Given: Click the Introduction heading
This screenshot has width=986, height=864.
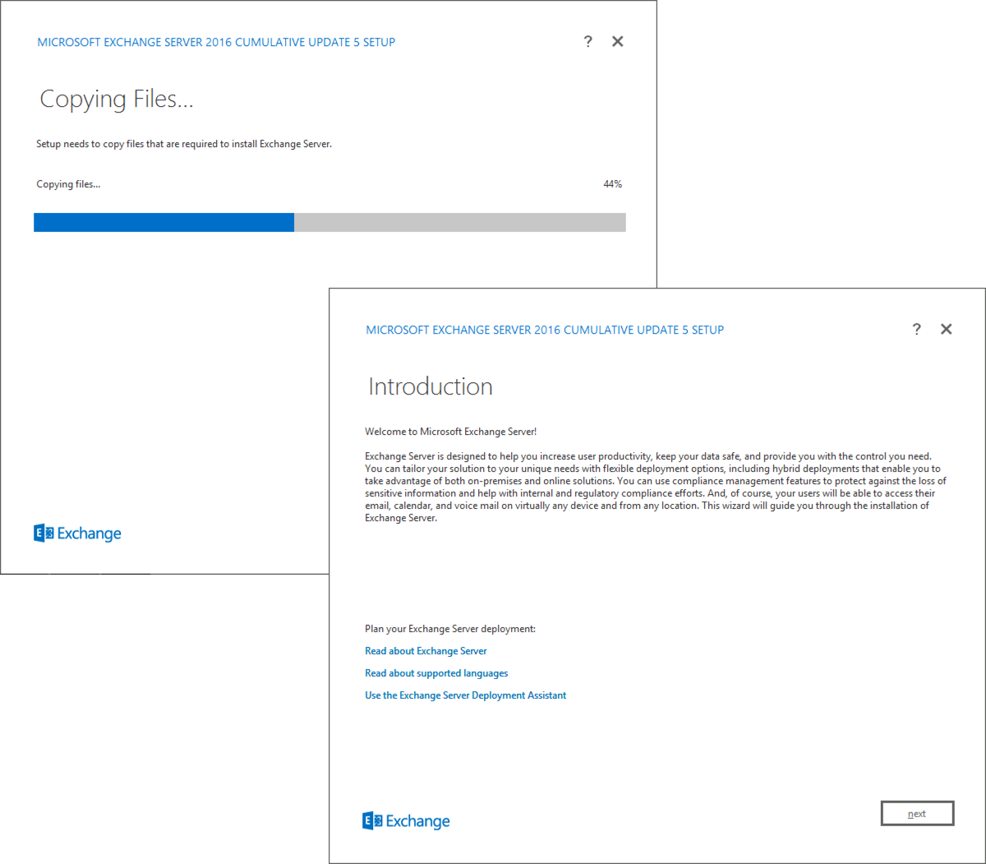Looking at the screenshot, I should [x=431, y=386].
